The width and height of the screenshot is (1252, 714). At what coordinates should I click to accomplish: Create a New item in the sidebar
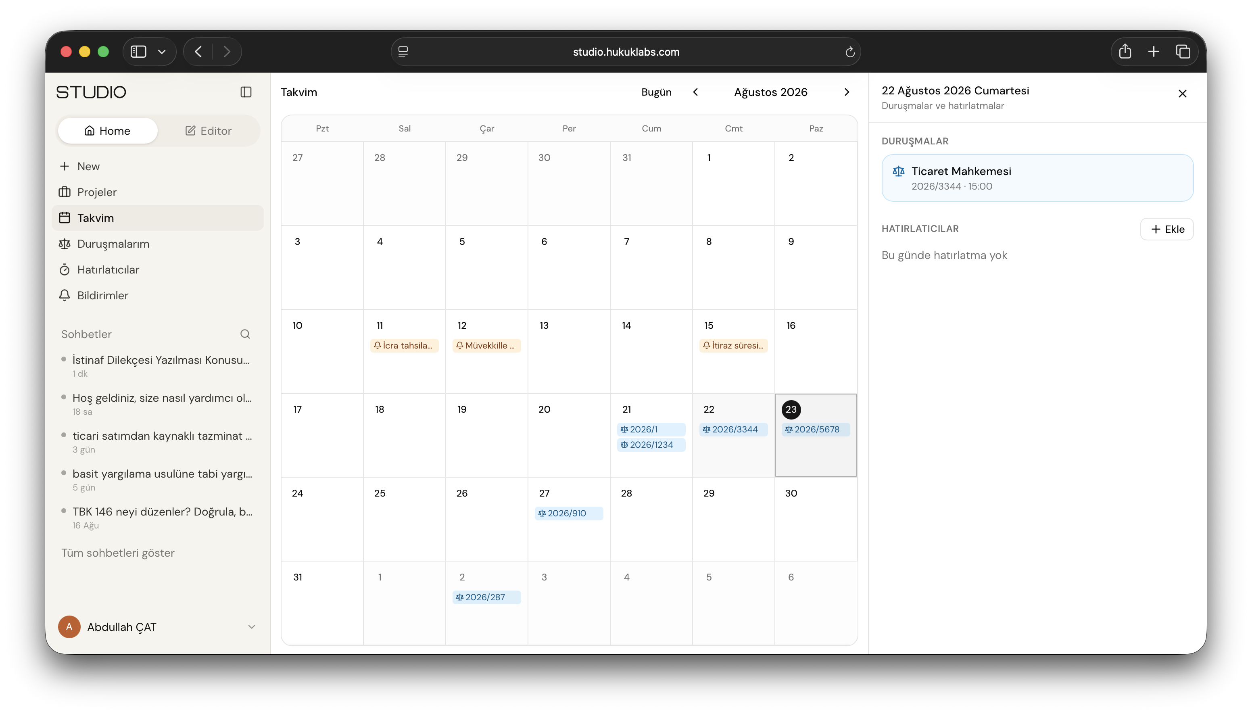pos(157,166)
